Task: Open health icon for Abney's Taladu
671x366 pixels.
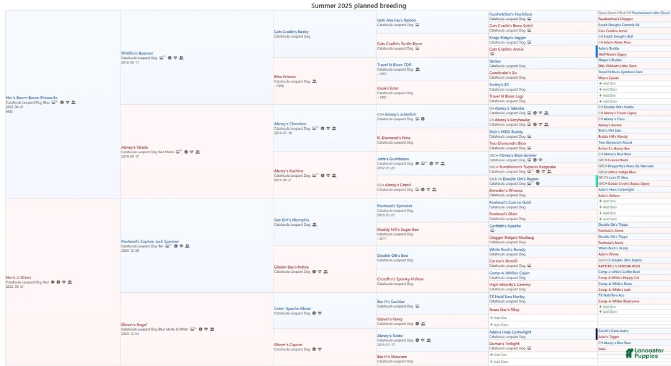Action: pos(191,152)
